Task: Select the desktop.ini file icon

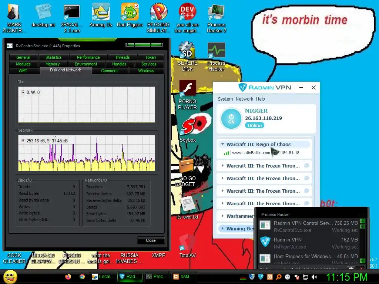Action: pos(43,15)
